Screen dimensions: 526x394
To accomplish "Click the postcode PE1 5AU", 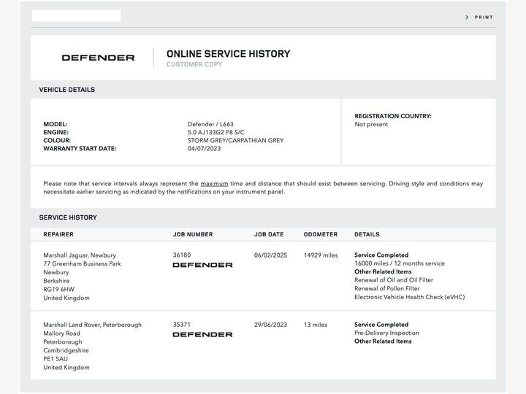I will pos(56,359).
